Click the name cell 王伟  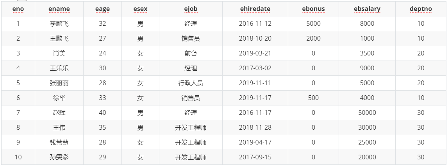[59, 128]
